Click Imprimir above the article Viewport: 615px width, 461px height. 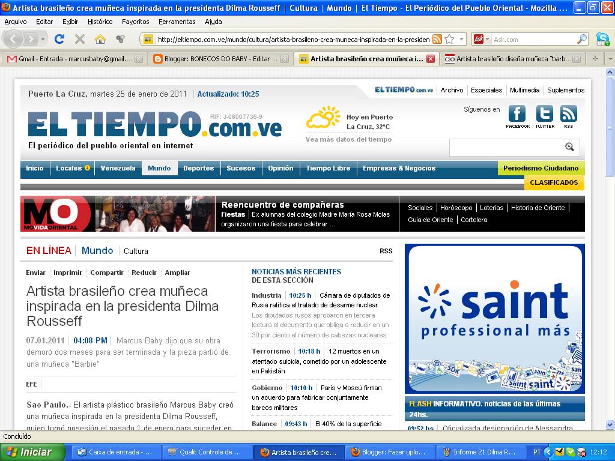(x=67, y=273)
